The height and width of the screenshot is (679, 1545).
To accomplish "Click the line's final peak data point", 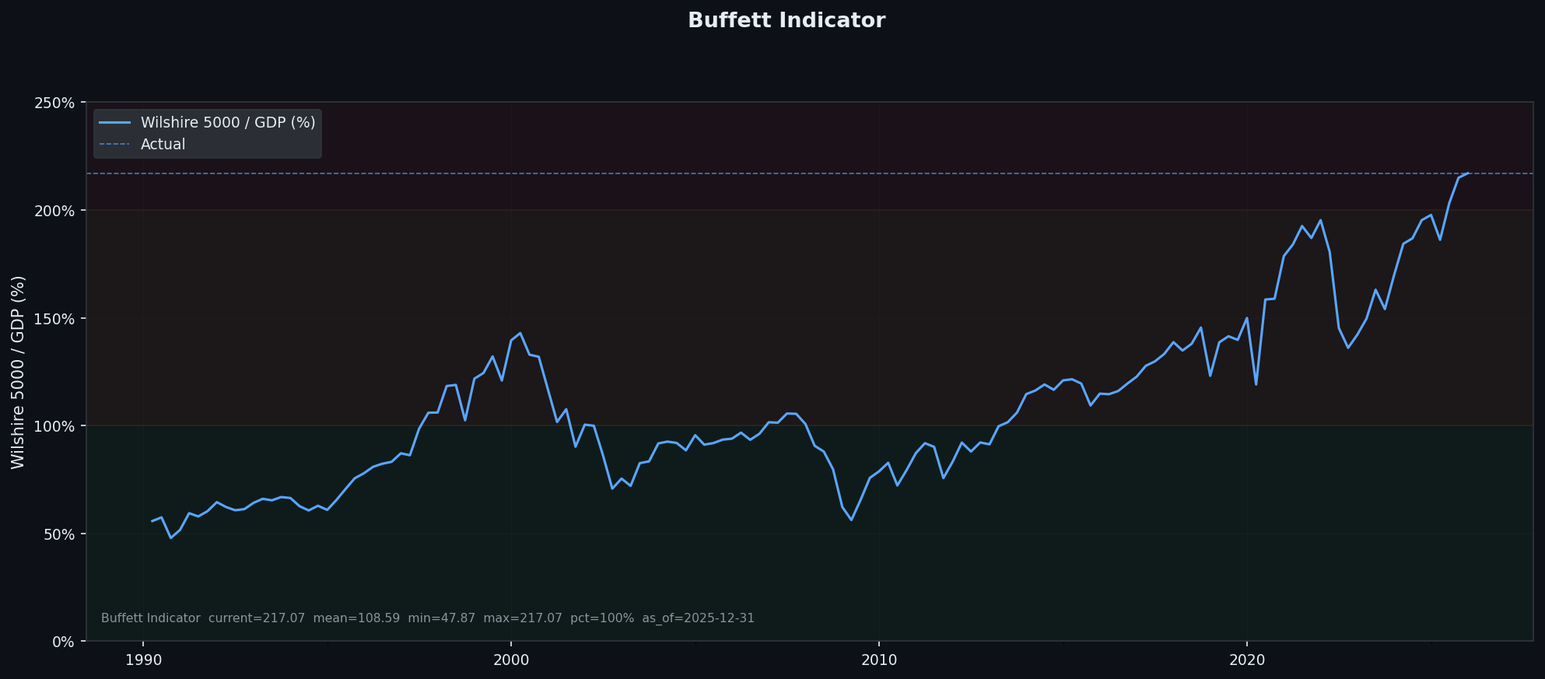I will pyautogui.click(x=1467, y=173).
